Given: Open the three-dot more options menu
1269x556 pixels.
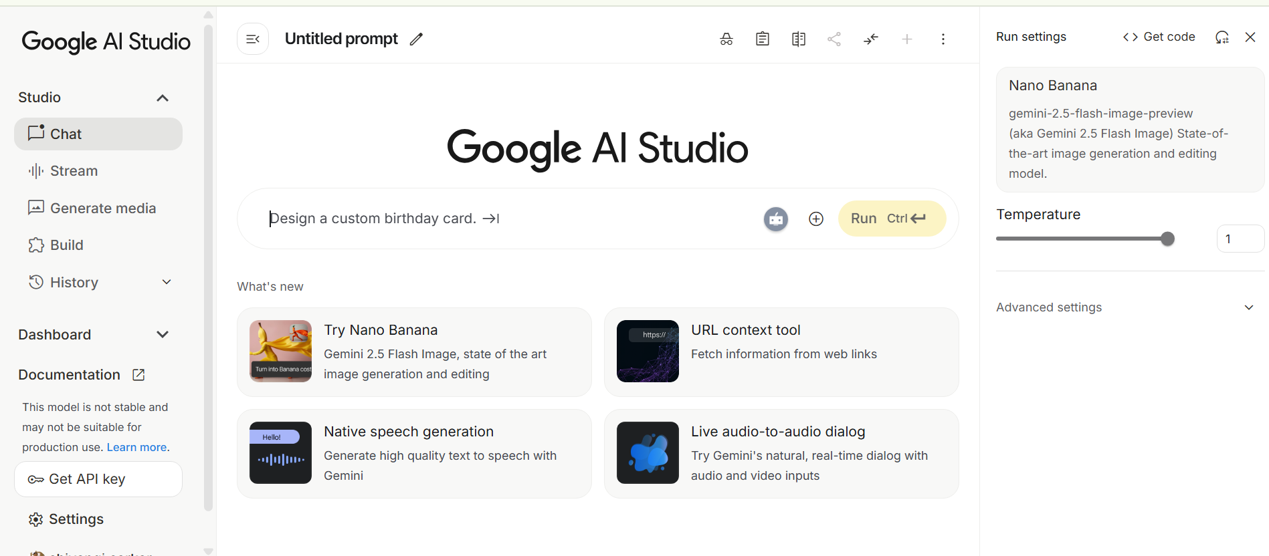Looking at the screenshot, I should [943, 39].
